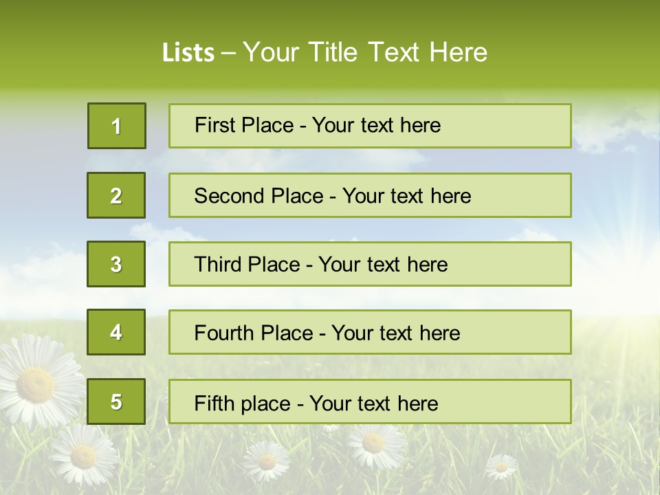Select the number 2 box

tap(116, 195)
